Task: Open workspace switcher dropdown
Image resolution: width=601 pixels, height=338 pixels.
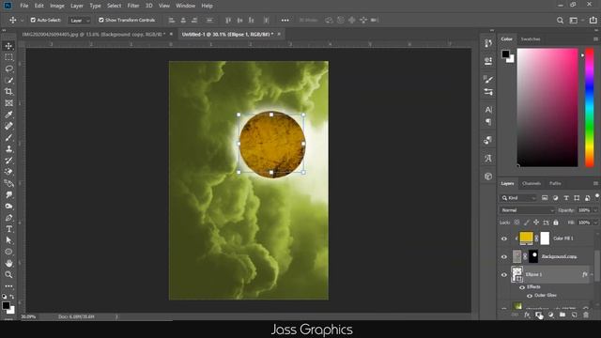Action: 576,21
